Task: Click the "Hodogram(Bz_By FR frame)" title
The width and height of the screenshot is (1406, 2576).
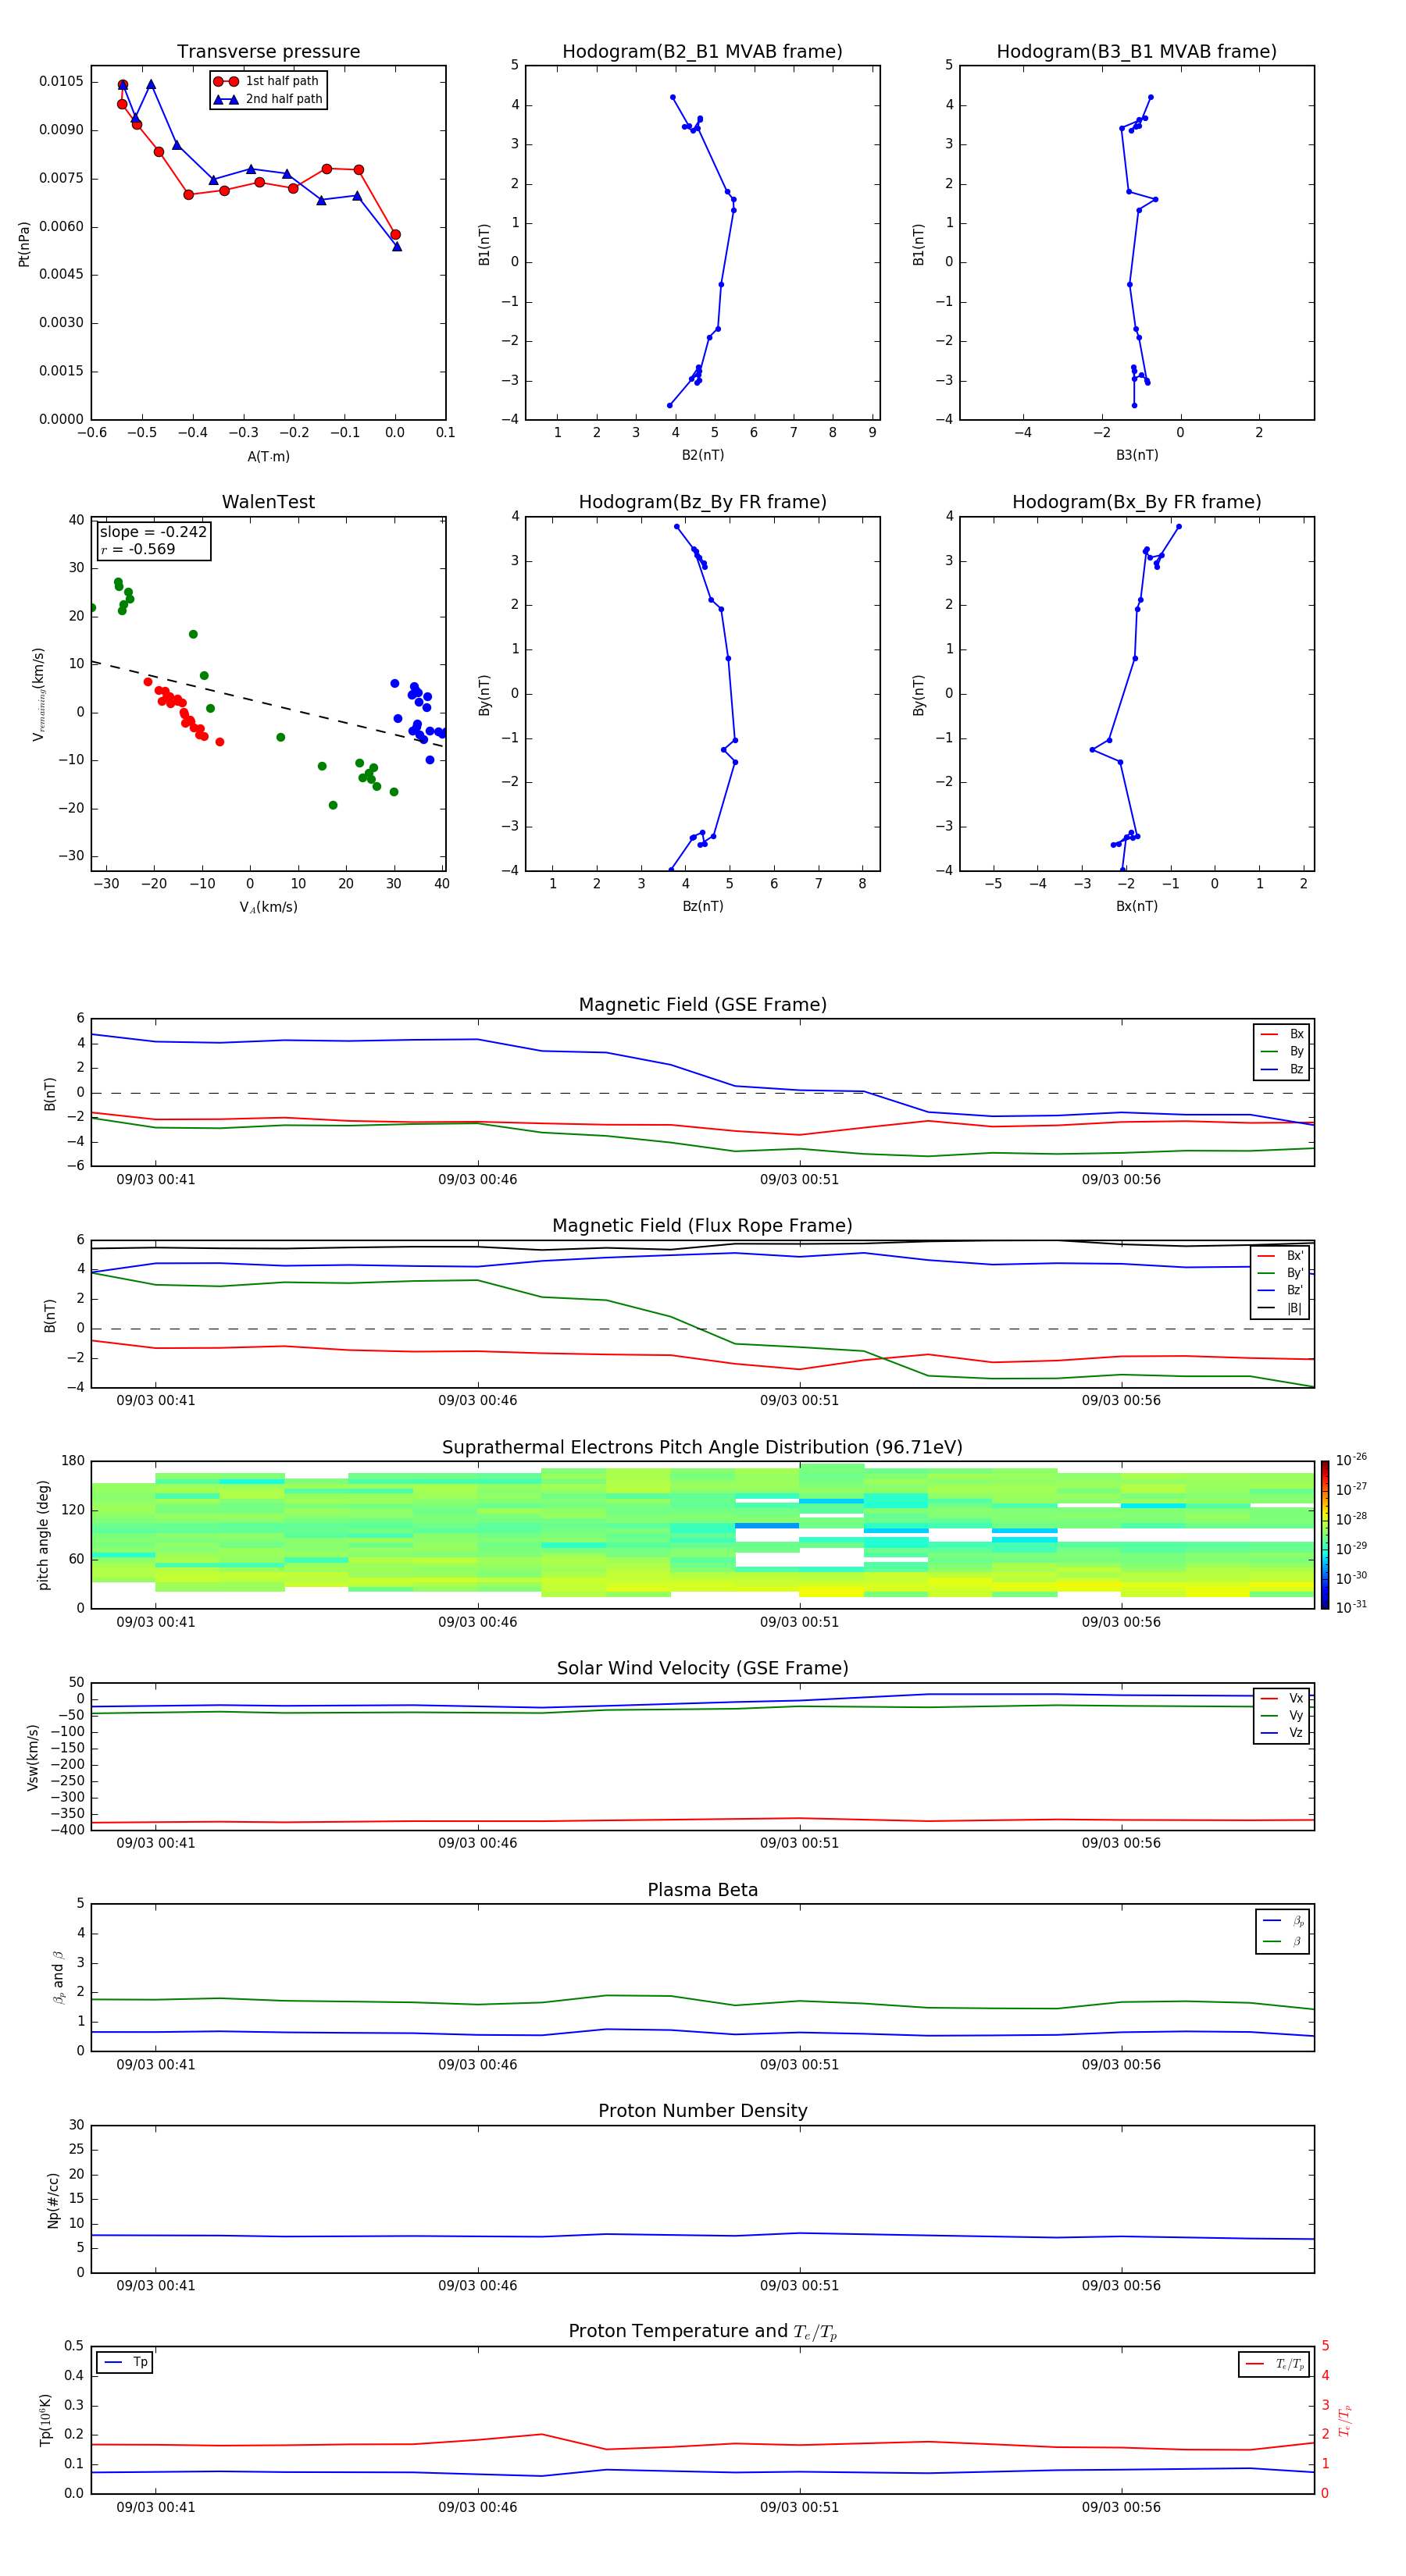Action: 702,502
